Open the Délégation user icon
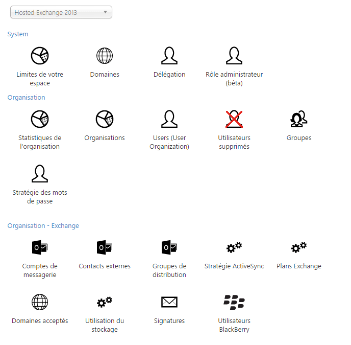The height and width of the screenshot is (345, 351). 169,56
